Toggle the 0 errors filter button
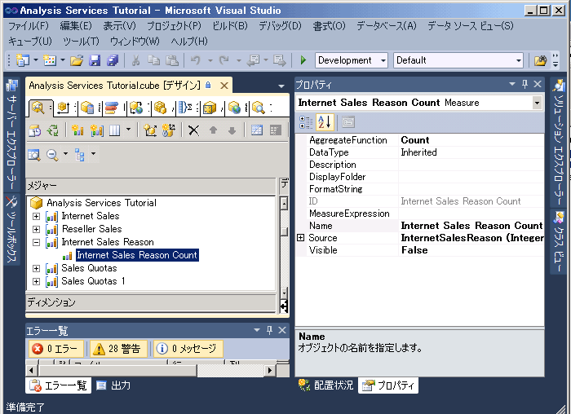The width and height of the screenshot is (571, 414). [56, 349]
